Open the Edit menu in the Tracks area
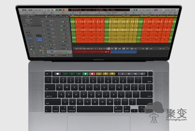The width and height of the screenshot is (195, 131). click(46, 15)
